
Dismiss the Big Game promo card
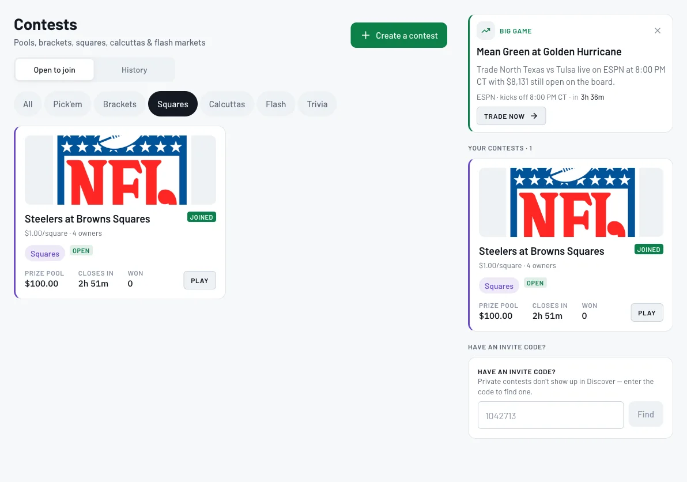coord(657,31)
